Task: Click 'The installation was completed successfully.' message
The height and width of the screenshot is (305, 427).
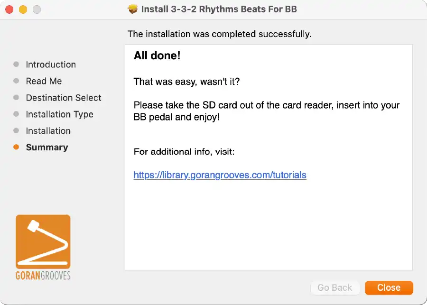Action: 219,34
